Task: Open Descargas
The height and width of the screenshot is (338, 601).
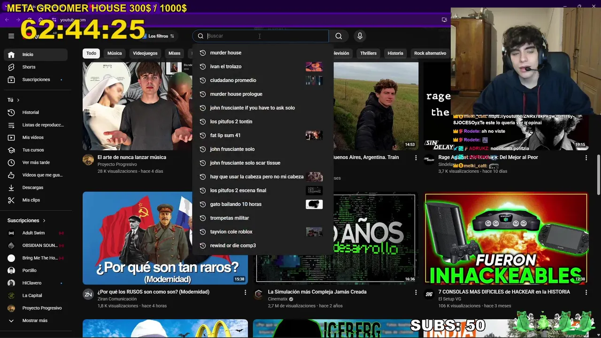Action: tap(36, 188)
